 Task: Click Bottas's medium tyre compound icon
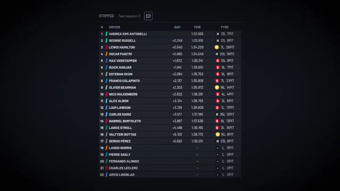[218, 134]
